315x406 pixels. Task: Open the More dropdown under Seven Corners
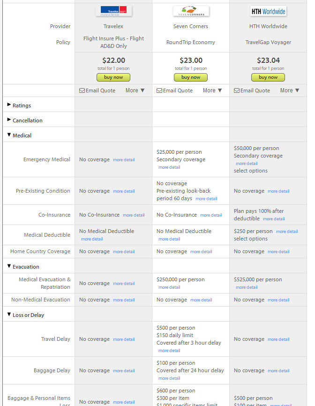[x=212, y=90]
